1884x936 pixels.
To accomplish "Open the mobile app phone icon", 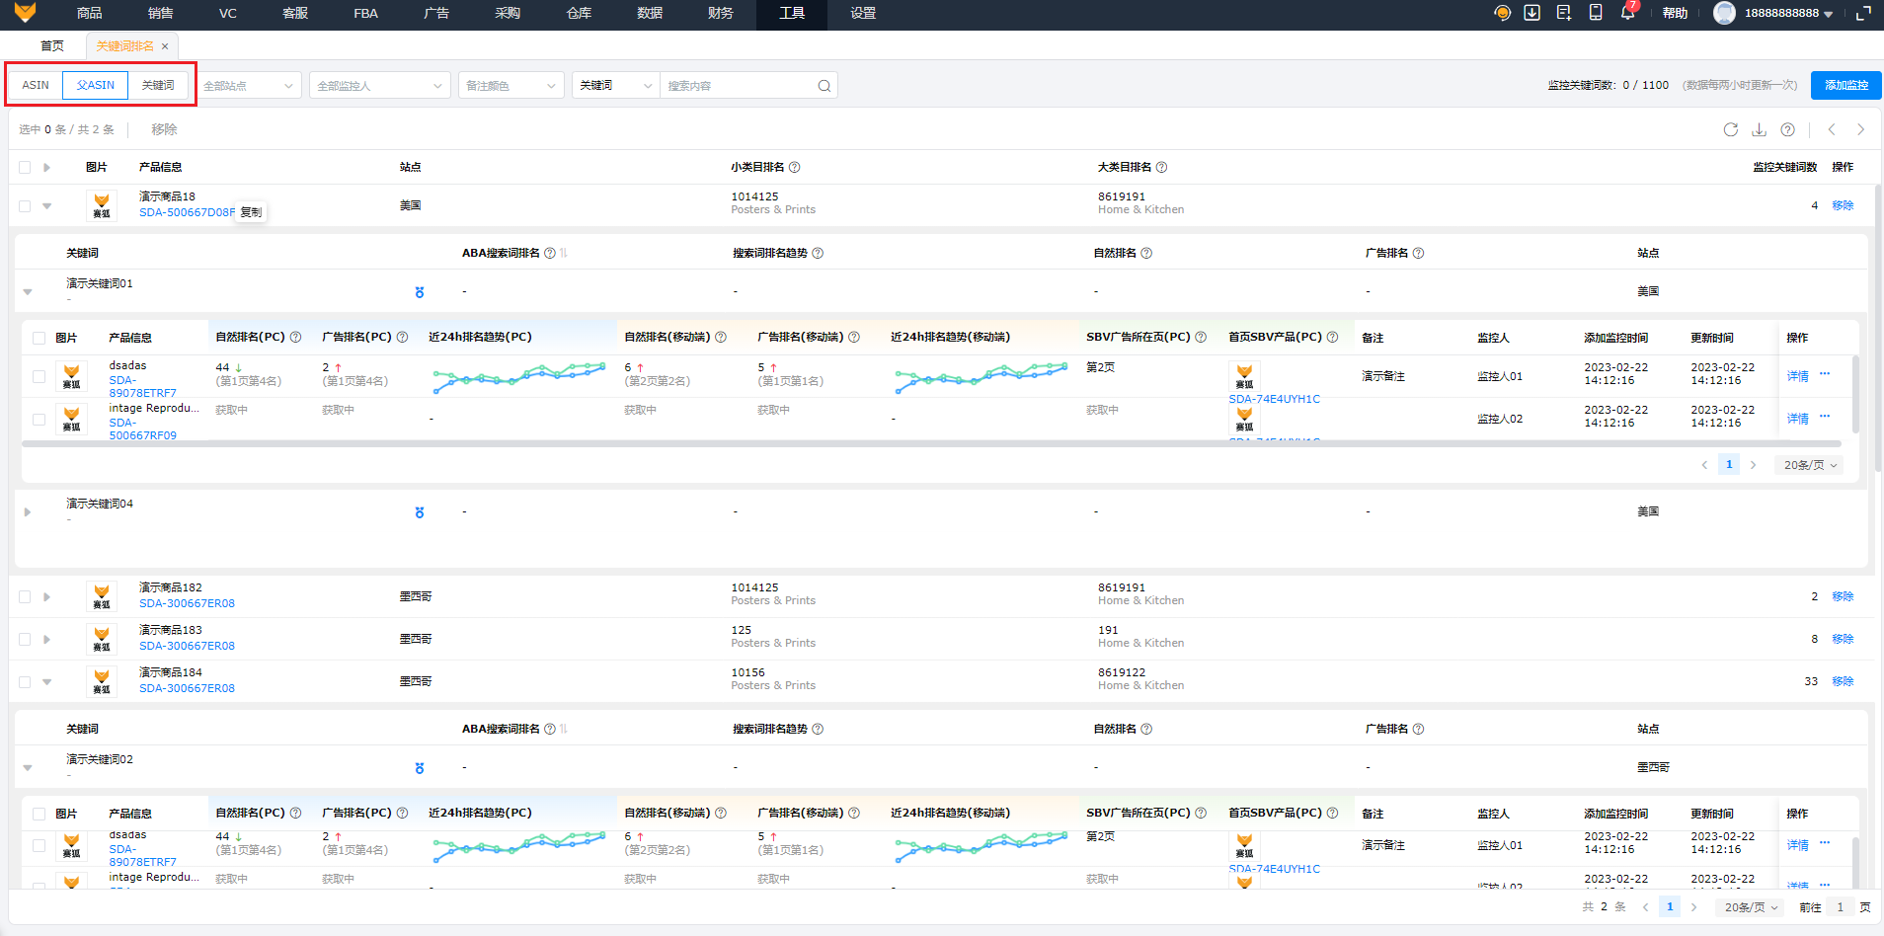I will [1596, 13].
